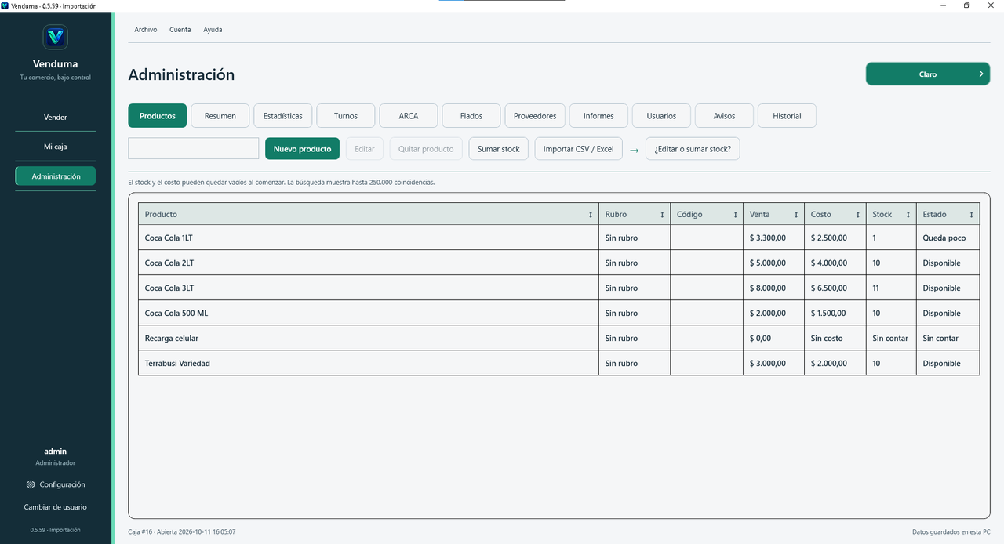Image resolution: width=1004 pixels, height=544 pixels.
Task: Click the Nuevo producto button
Action: pyautogui.click(x=303, y=149)
